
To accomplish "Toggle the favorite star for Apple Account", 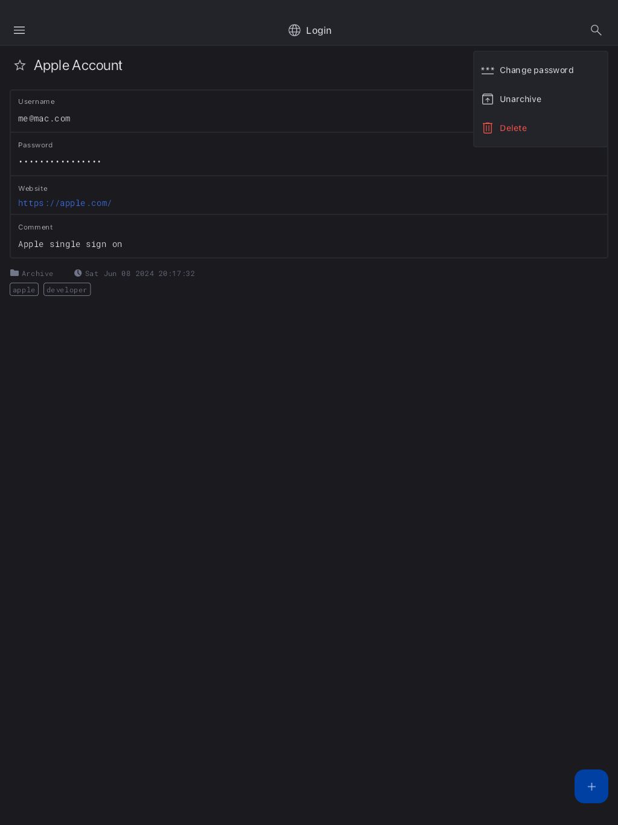I will (x=20, y=65).
